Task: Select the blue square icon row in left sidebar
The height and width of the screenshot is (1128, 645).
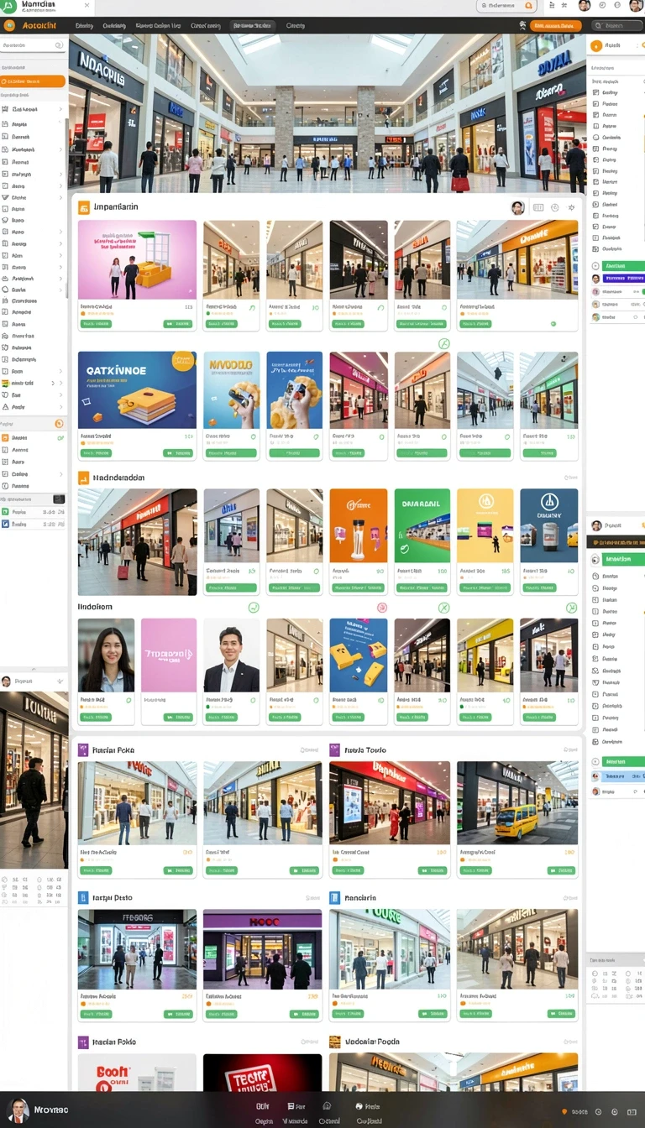Action: pos(33,523)
